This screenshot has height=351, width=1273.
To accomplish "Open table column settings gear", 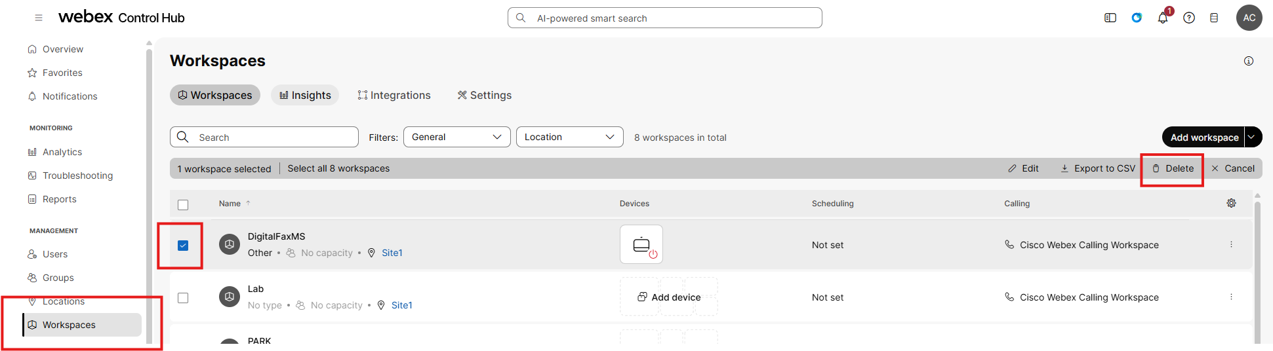I will click(1232, 203).
